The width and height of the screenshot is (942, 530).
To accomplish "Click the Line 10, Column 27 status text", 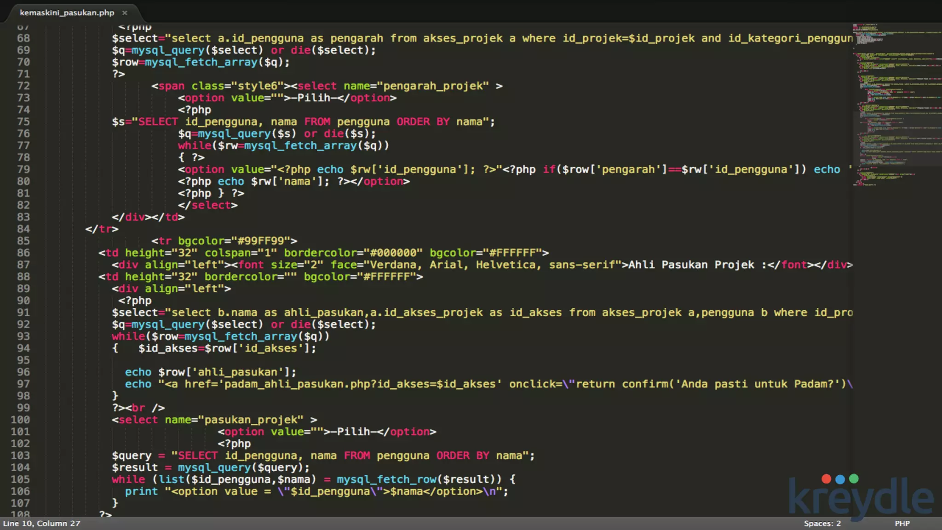I will [x=41, y=524].
